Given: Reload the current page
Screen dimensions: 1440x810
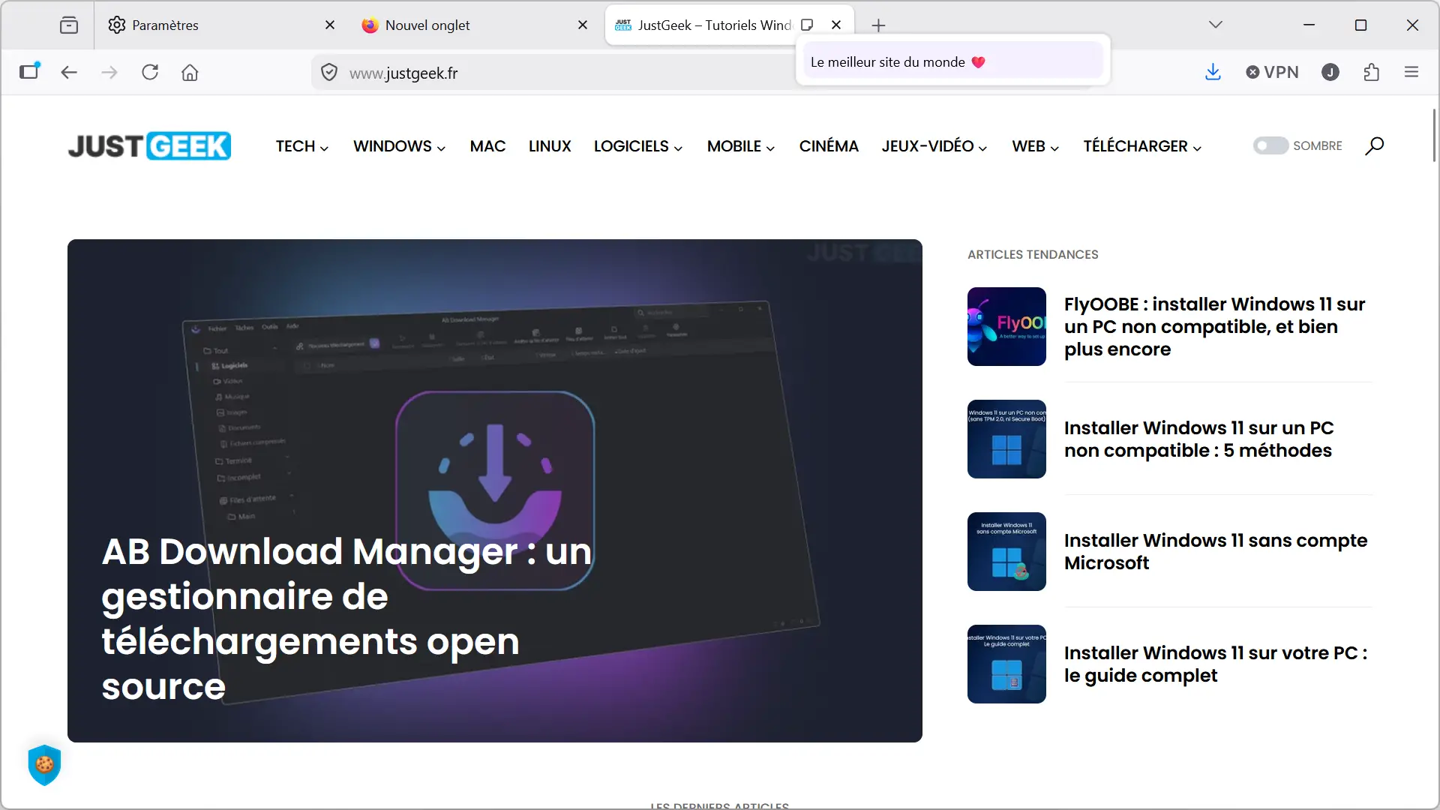Looking at the screenshot, I should tap(150, 73).
